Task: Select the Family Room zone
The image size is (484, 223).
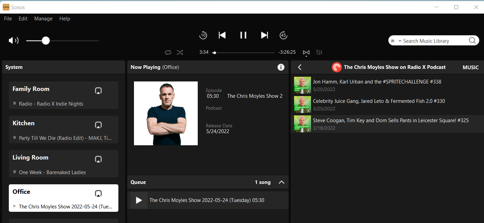Action: (63, 95)
